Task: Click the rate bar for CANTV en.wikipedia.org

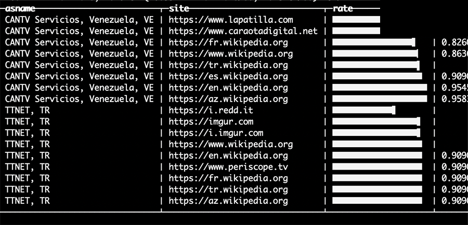Action: click(x=380, y=88)
